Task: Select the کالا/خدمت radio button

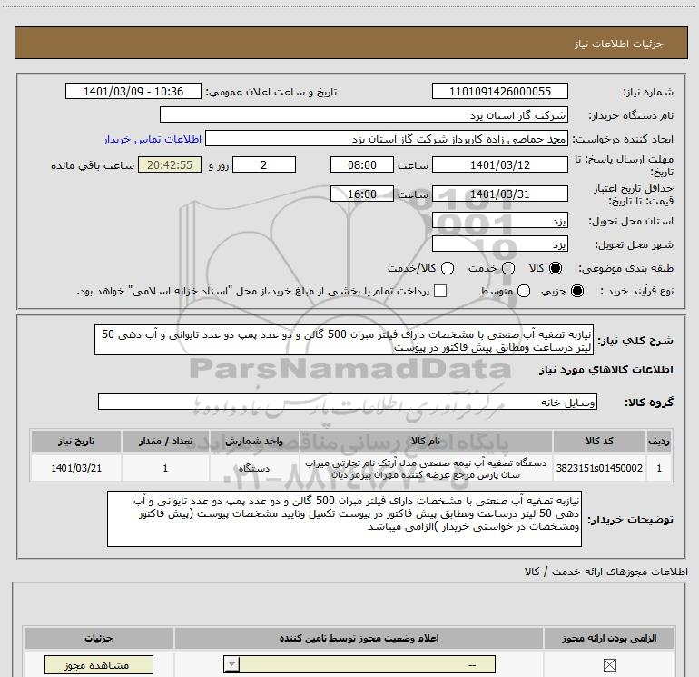Action: click(x=448, y=268)
